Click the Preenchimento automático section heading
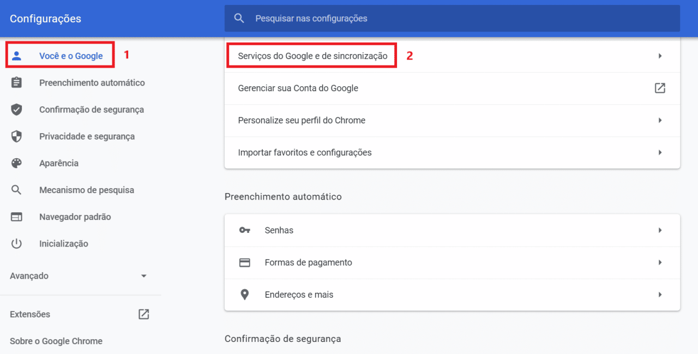The height and width of the screenshot is (354, 698). [x=283, y=197]
